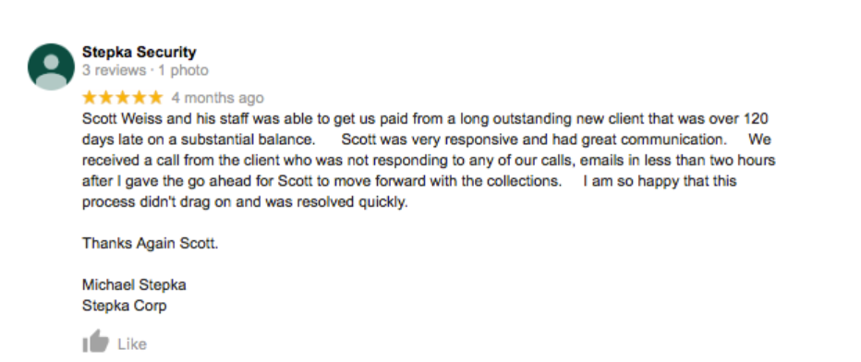Open the Stepka Security reviewer name
Image resolution: width=861 pixels, height=362 pixels.
[x=139, y=52]
